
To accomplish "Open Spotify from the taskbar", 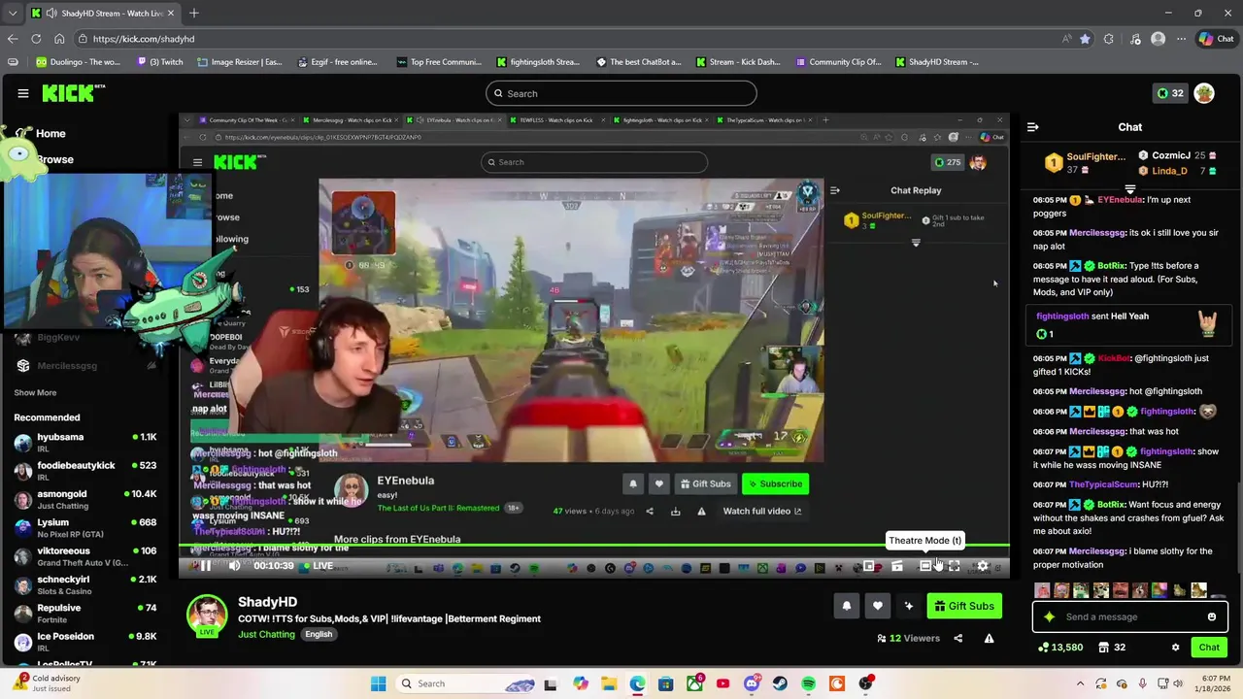I will pos(808,683).
